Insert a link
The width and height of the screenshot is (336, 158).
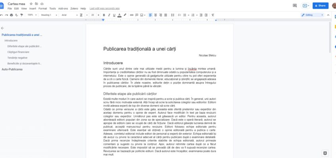click(x=131, y=15)
